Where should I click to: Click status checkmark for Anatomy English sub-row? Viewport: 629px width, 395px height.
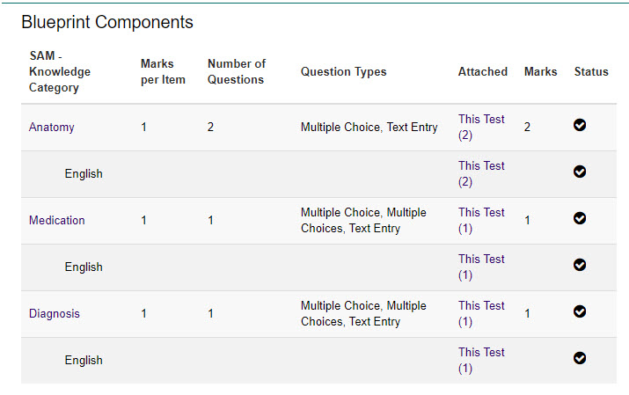tap(580, 172)
